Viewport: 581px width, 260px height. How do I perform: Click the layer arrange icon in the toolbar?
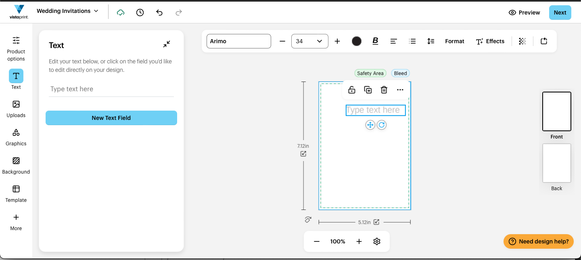[x=544, y=41]
